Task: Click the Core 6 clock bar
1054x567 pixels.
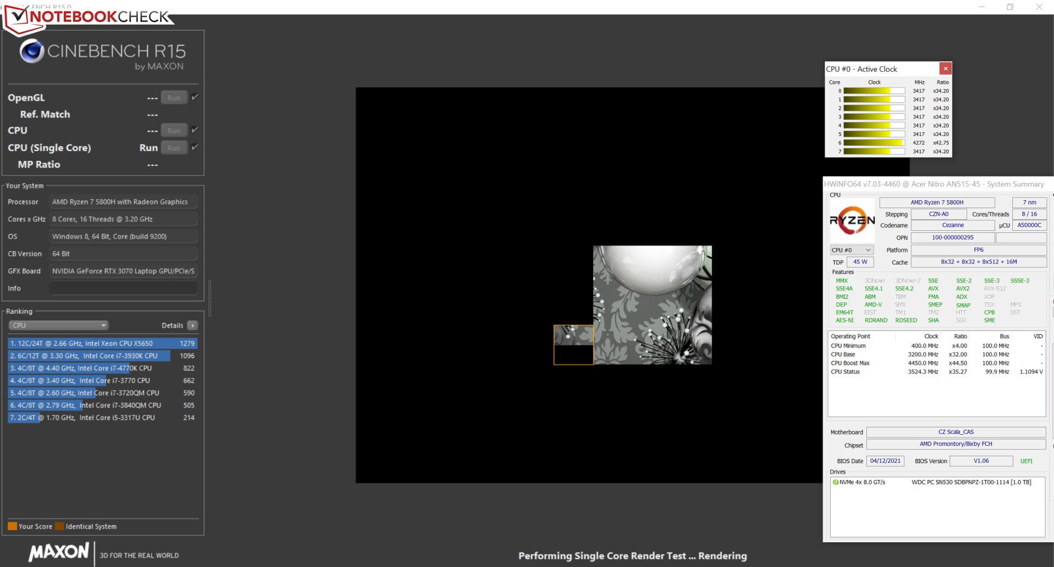Action: tap(874, 143)
